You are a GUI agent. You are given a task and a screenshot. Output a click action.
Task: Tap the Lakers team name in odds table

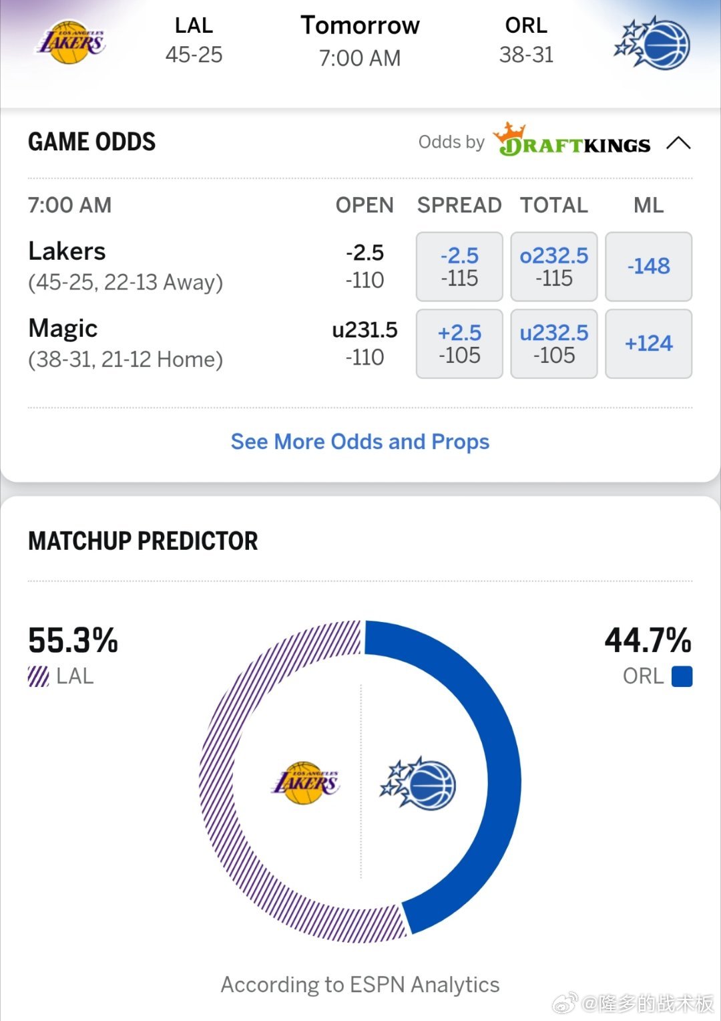coord(67,251)
